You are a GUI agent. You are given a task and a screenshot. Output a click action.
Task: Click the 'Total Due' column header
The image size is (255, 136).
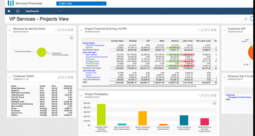[x=68, y=86]
